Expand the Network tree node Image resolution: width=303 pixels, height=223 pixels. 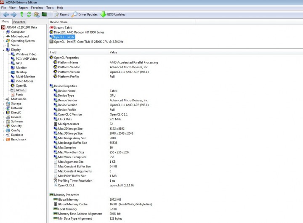point(3,108)
